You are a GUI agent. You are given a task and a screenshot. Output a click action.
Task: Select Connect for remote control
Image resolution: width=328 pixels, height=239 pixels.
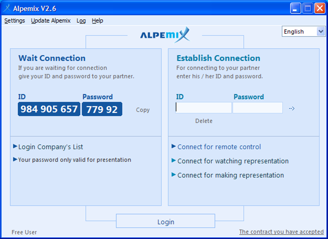pyautogui.click(x=219, y=147)
